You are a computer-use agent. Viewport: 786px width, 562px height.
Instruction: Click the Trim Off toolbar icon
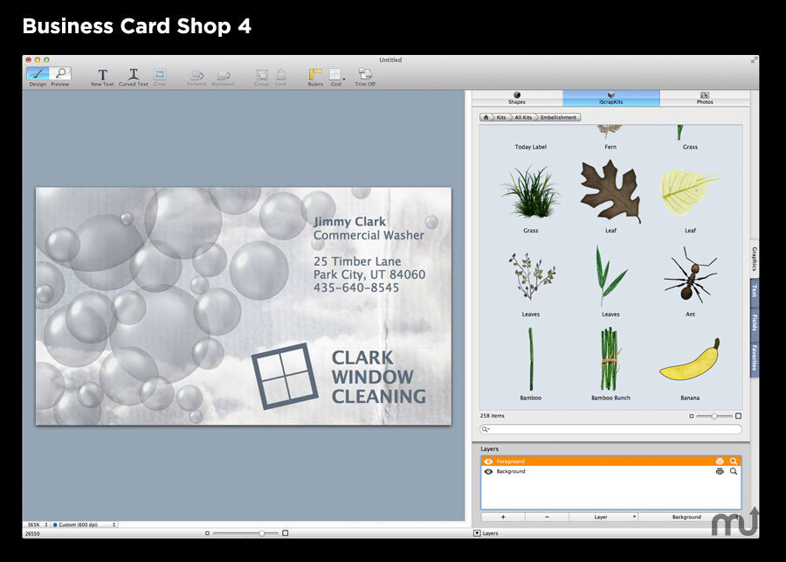365,76
